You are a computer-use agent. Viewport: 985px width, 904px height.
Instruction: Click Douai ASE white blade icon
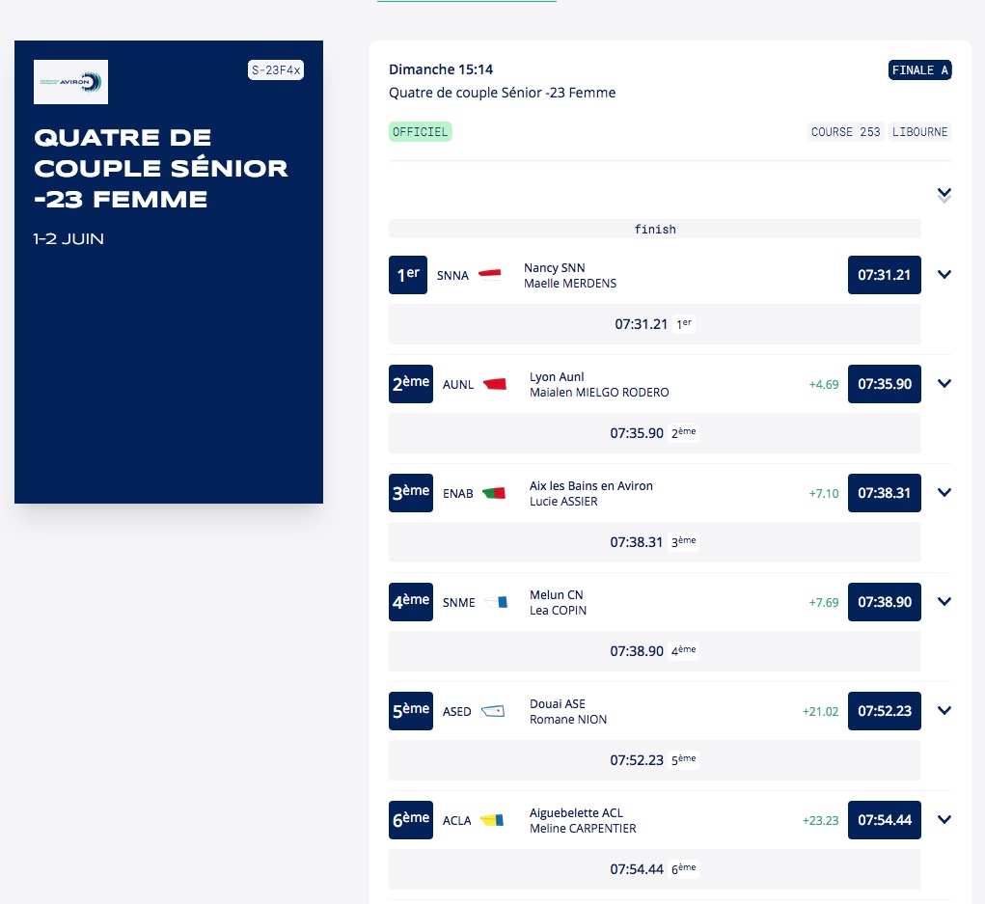493,711
